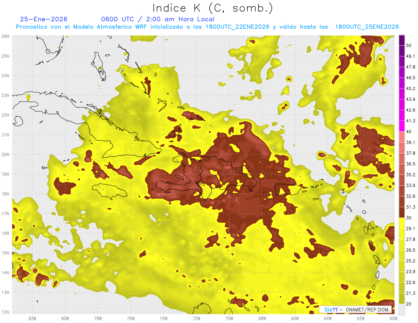Viewport: 418px width, 323px height.
Task: Click the 80W longitude label
Action: [65, 318]
